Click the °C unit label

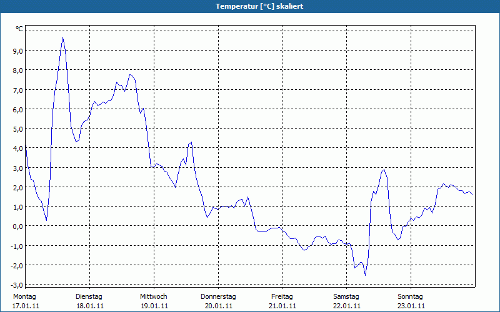[x=19, y=29]
